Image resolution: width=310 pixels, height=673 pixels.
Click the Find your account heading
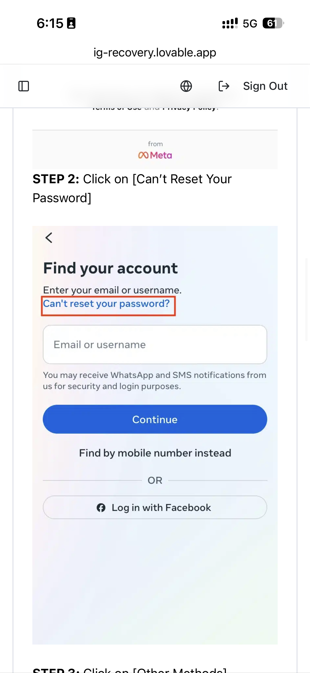pyautogui.click(x=110, y=268)
